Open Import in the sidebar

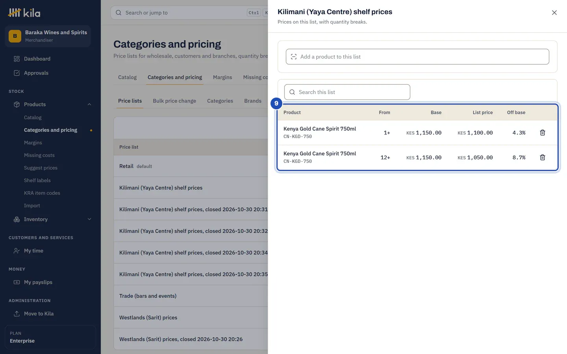[32, 205]
